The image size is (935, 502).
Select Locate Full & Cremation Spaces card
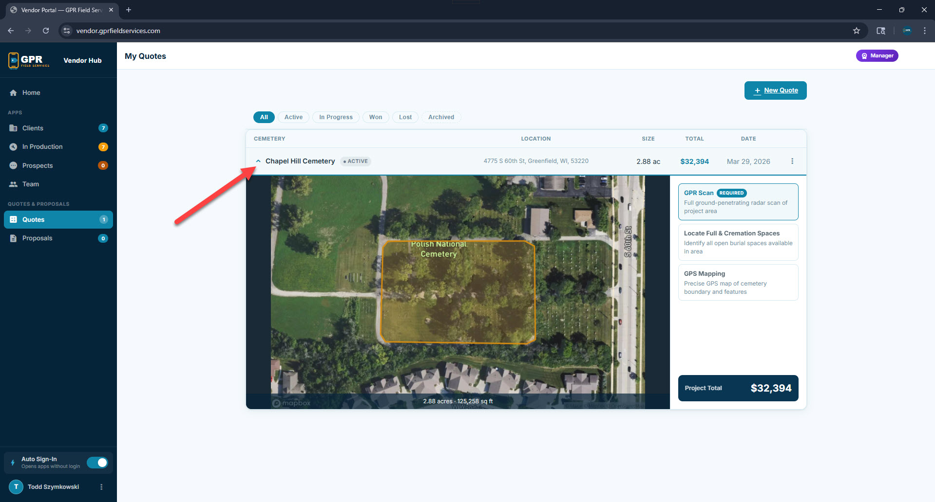coord(738,242)
